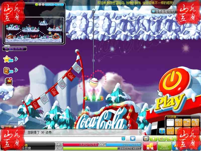The image size is (201, 151).
Task: Expand the arrow next to the star icon
Action: click(x=16, y=59)
